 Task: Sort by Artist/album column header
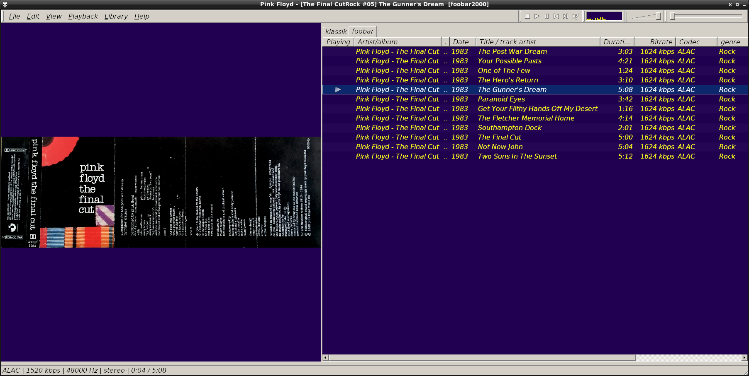click(x=398, y=42)
